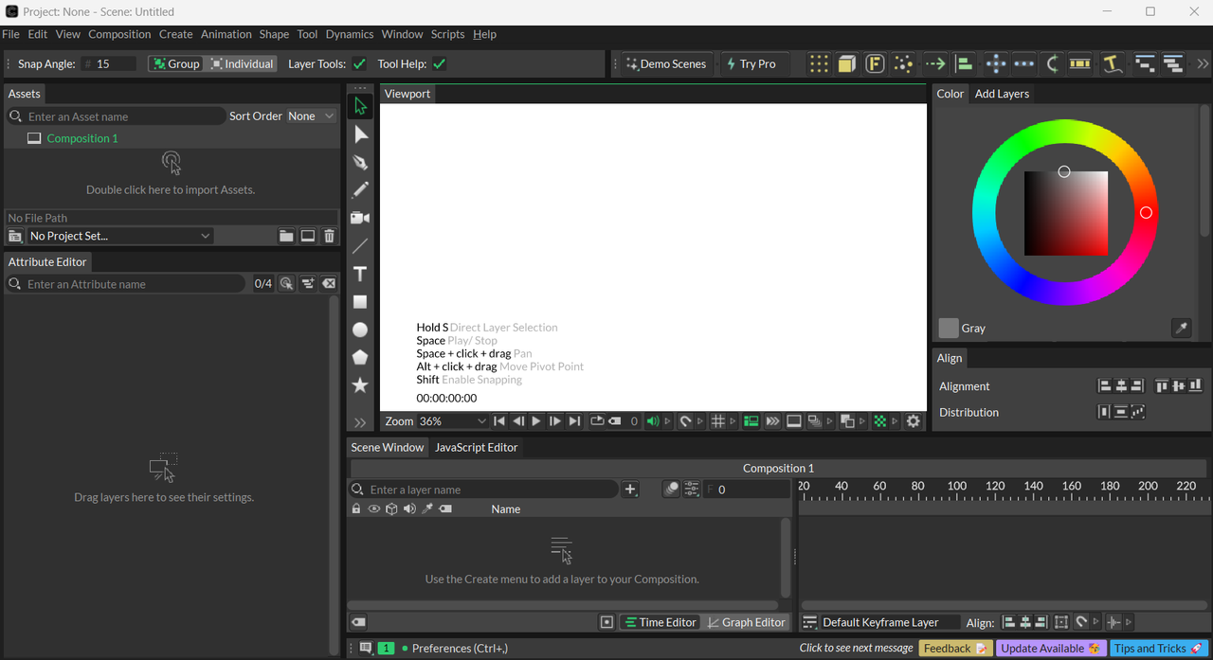Enable Group selection mode
Viewport: 1213px width, 660px height.
click(176, 64)
